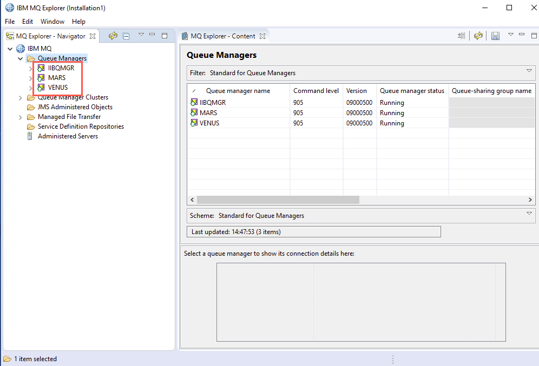This screenshot has height=366, width=539.
Task: Select the MQ Explorer - Content tab
Action: (223, 36)
